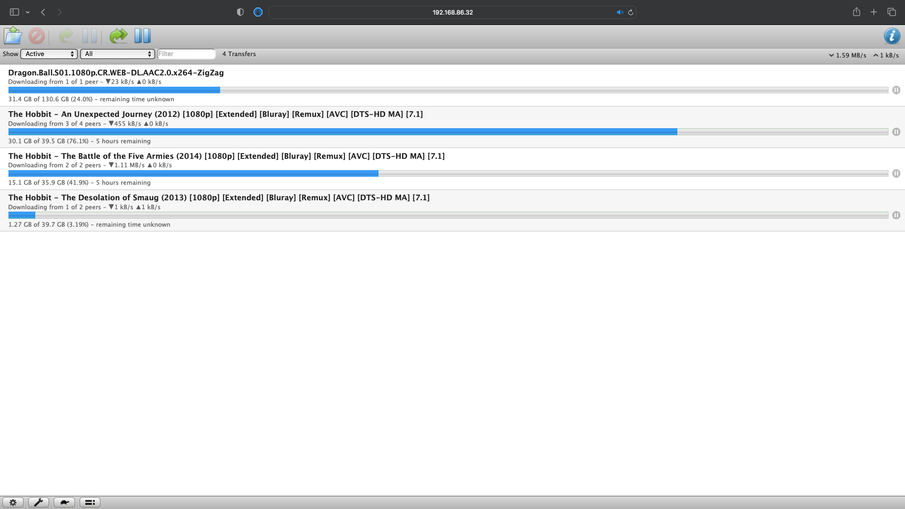Click the greyed-out start selected torrent arrow
The height and width of the screenshot is (509, 905).
click(66, 36)
